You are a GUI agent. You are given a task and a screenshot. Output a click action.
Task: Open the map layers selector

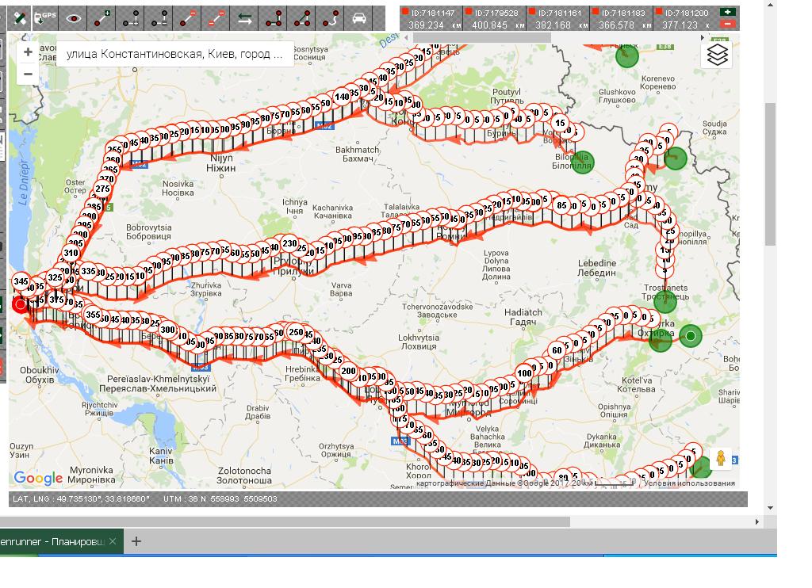[x=717, y=55]
